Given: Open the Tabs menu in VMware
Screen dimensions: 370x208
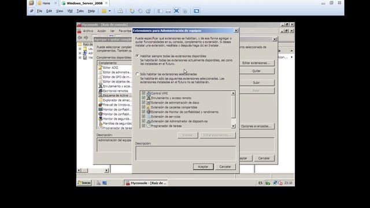Looking at the screenshot, I should point(80,11).
